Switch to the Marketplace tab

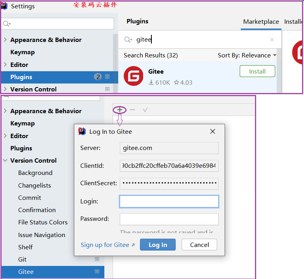261,22
